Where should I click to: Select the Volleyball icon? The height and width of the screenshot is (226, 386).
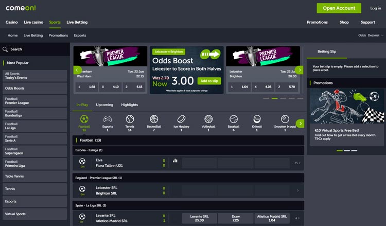(208, 119)
